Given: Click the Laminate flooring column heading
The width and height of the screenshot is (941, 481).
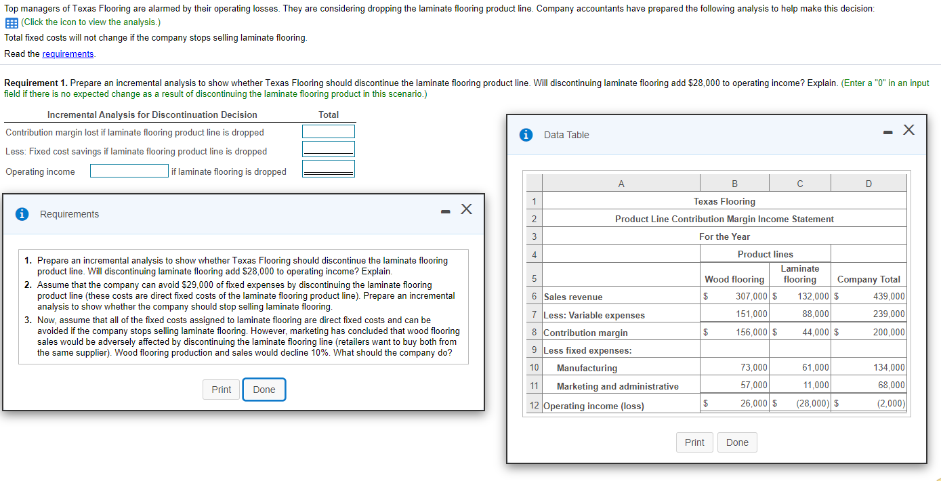Looking at the screenshot, I should pos(800,274).
